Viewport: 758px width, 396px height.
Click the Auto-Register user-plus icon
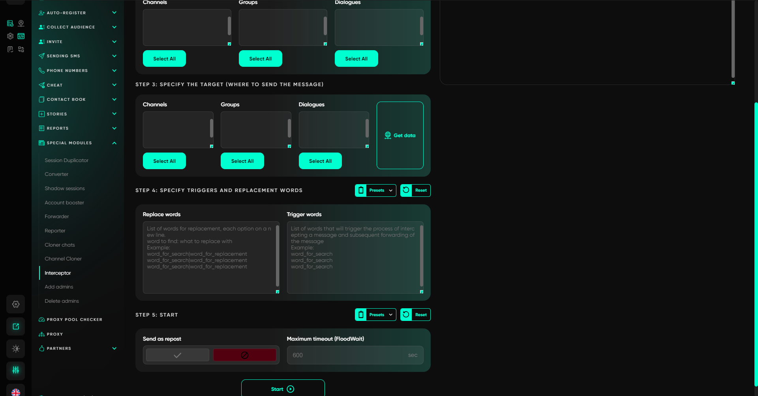(x=41, y=13)
